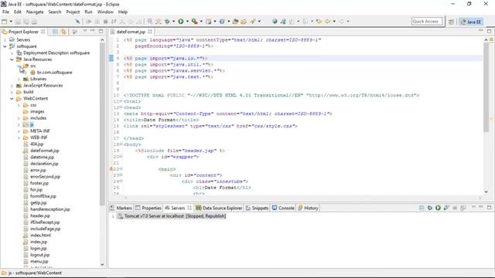Toggle Link with Editor in Project Explorer
Viewport: 495px width, 278px height.
tap(63, 32)
